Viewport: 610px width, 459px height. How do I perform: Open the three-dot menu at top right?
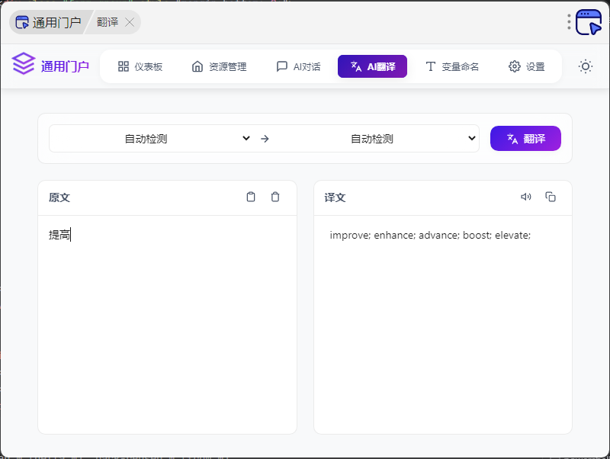(x=569, y=22)
